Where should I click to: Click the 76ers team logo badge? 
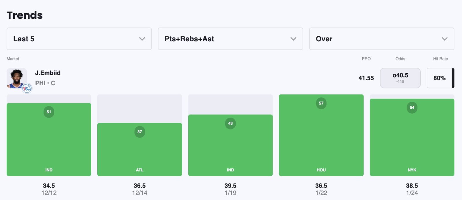[27, 88]
